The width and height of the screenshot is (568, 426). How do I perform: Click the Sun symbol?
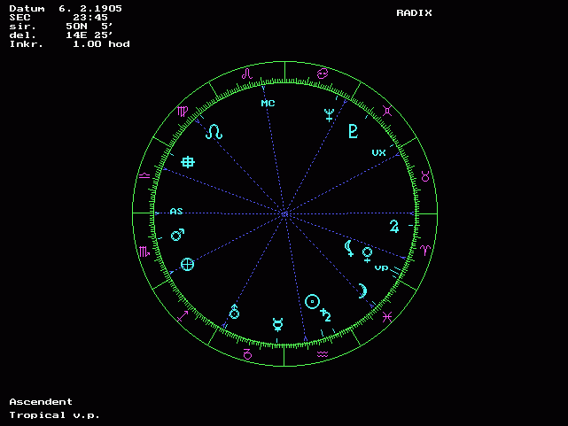[312, 301]
